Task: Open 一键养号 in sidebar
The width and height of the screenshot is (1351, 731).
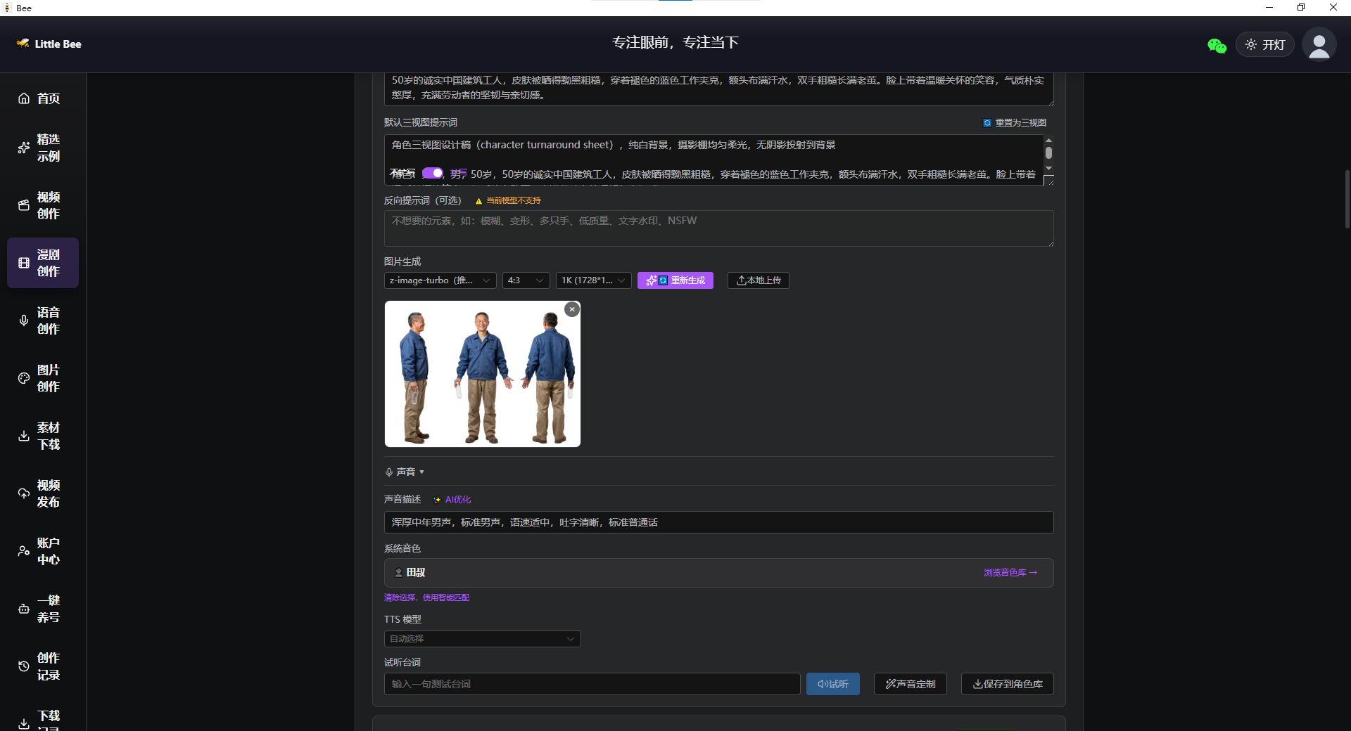Action: pos(43,609)
